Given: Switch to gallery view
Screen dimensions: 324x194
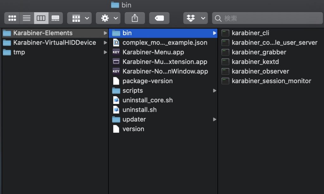Looking at the screenshot, I should (x=55, y=18).
